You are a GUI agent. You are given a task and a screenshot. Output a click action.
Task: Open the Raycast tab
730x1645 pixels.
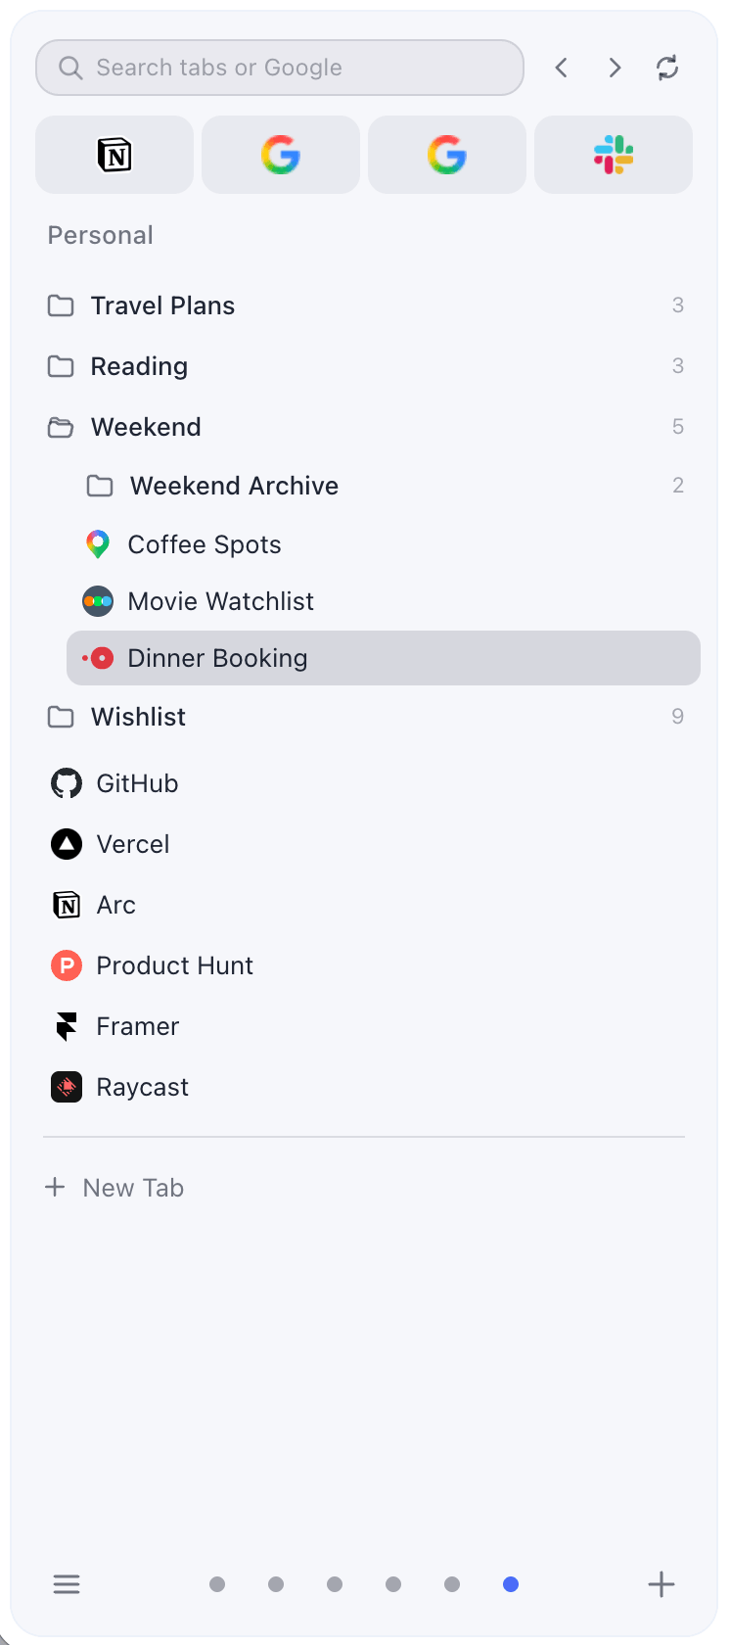(x=143, y=1086)
